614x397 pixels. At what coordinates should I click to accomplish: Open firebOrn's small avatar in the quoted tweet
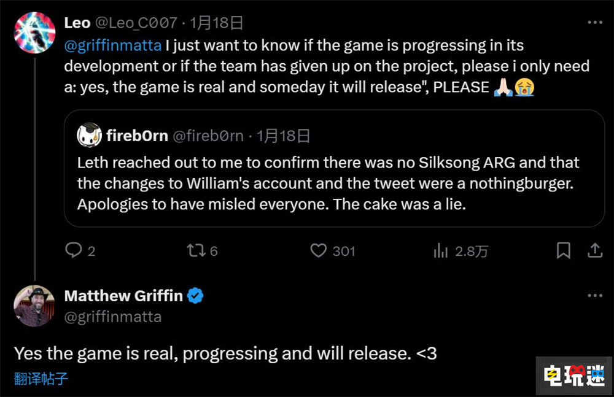pyautogui.click(x=89, y=136)
